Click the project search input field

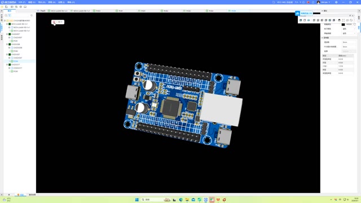[x=21, y=15]
